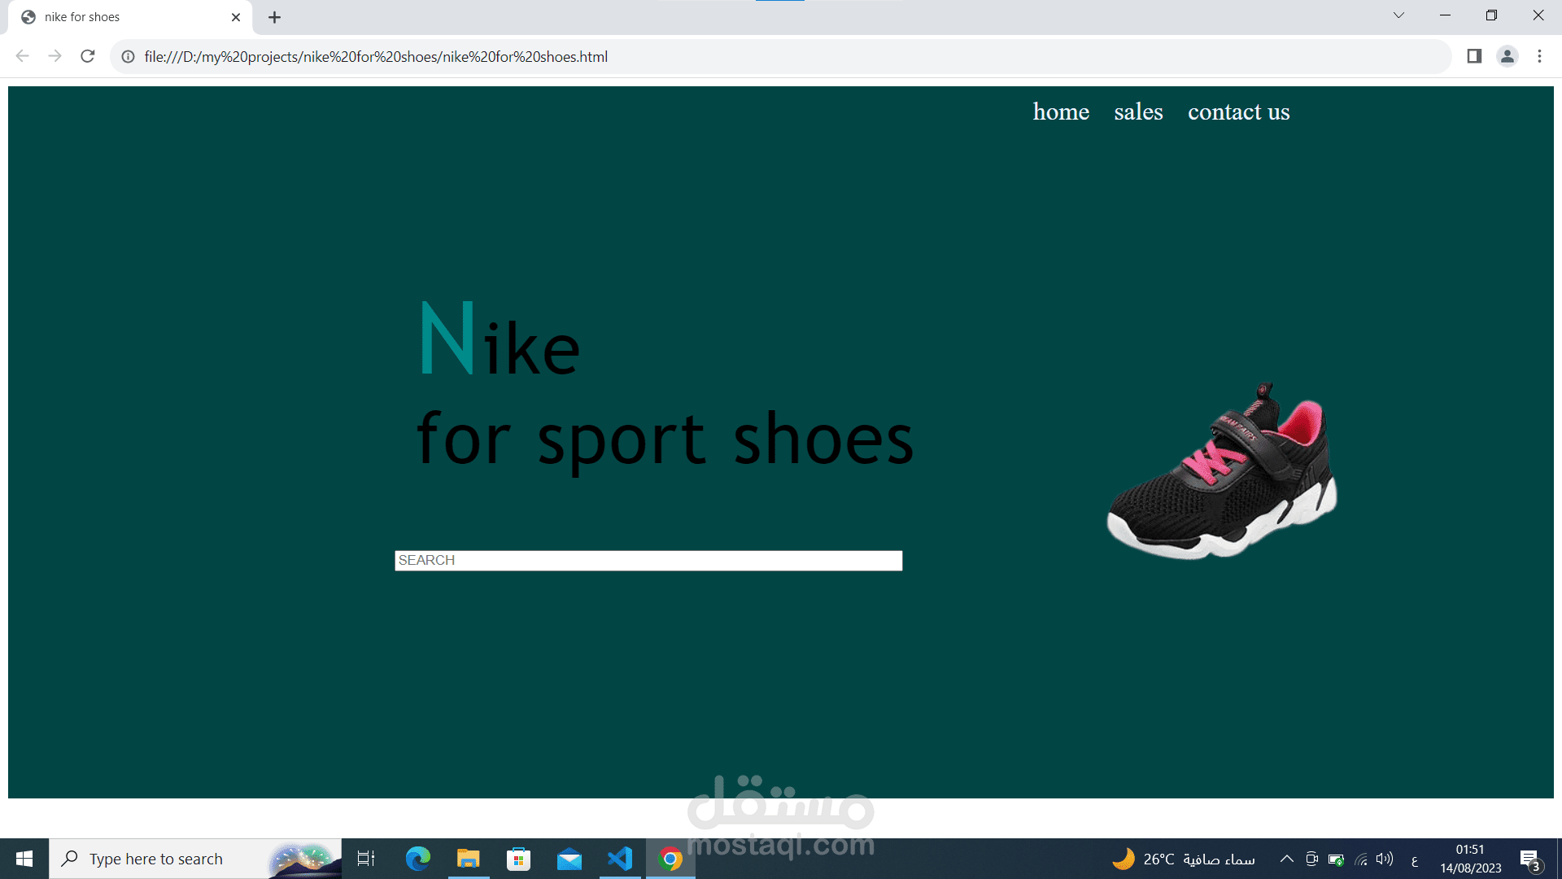This screenshot has width=1562, height=879.
Task: Open Chrome's three-dot menu
Action: (1539, 56)
